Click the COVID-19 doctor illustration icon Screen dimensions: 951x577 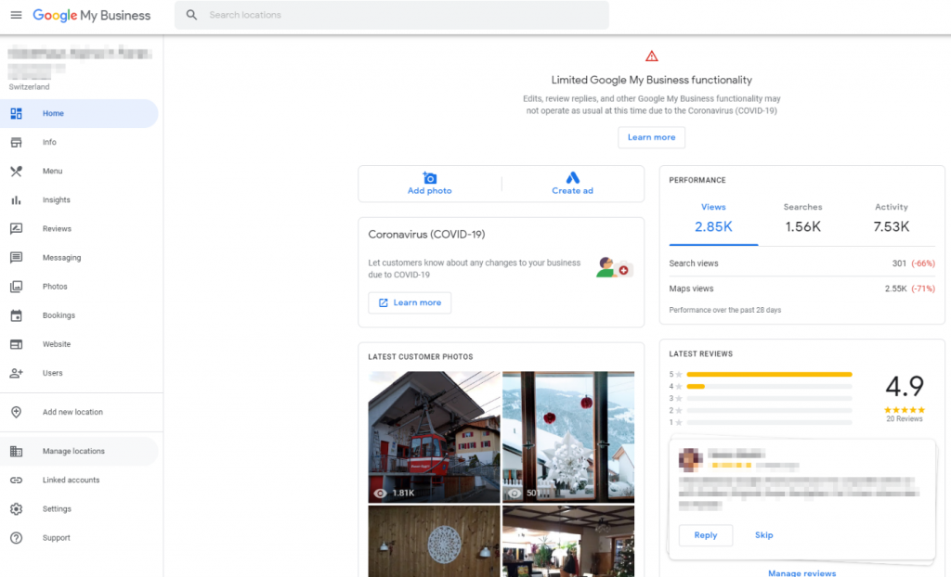point(615,267)
